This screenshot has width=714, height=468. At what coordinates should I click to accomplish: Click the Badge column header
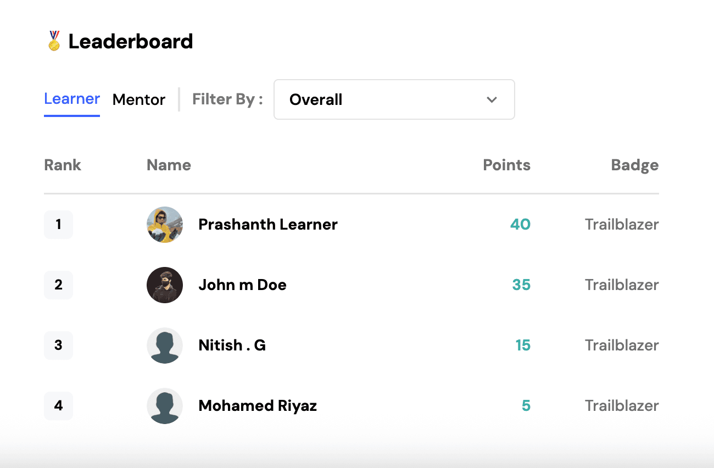[634, 165]
